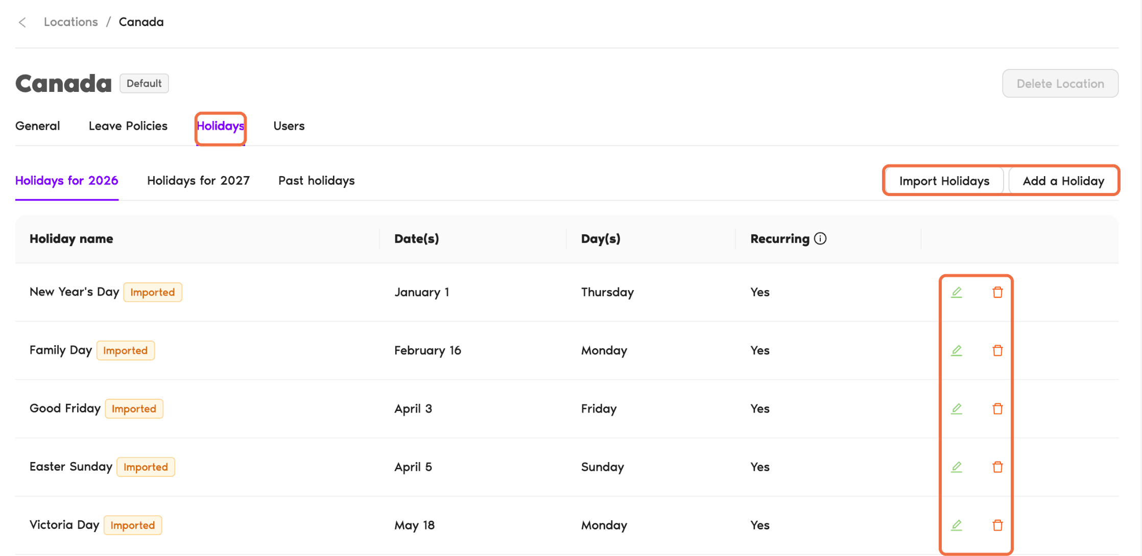
Task: Click the Recurring column header
Action: pos(780,238)
